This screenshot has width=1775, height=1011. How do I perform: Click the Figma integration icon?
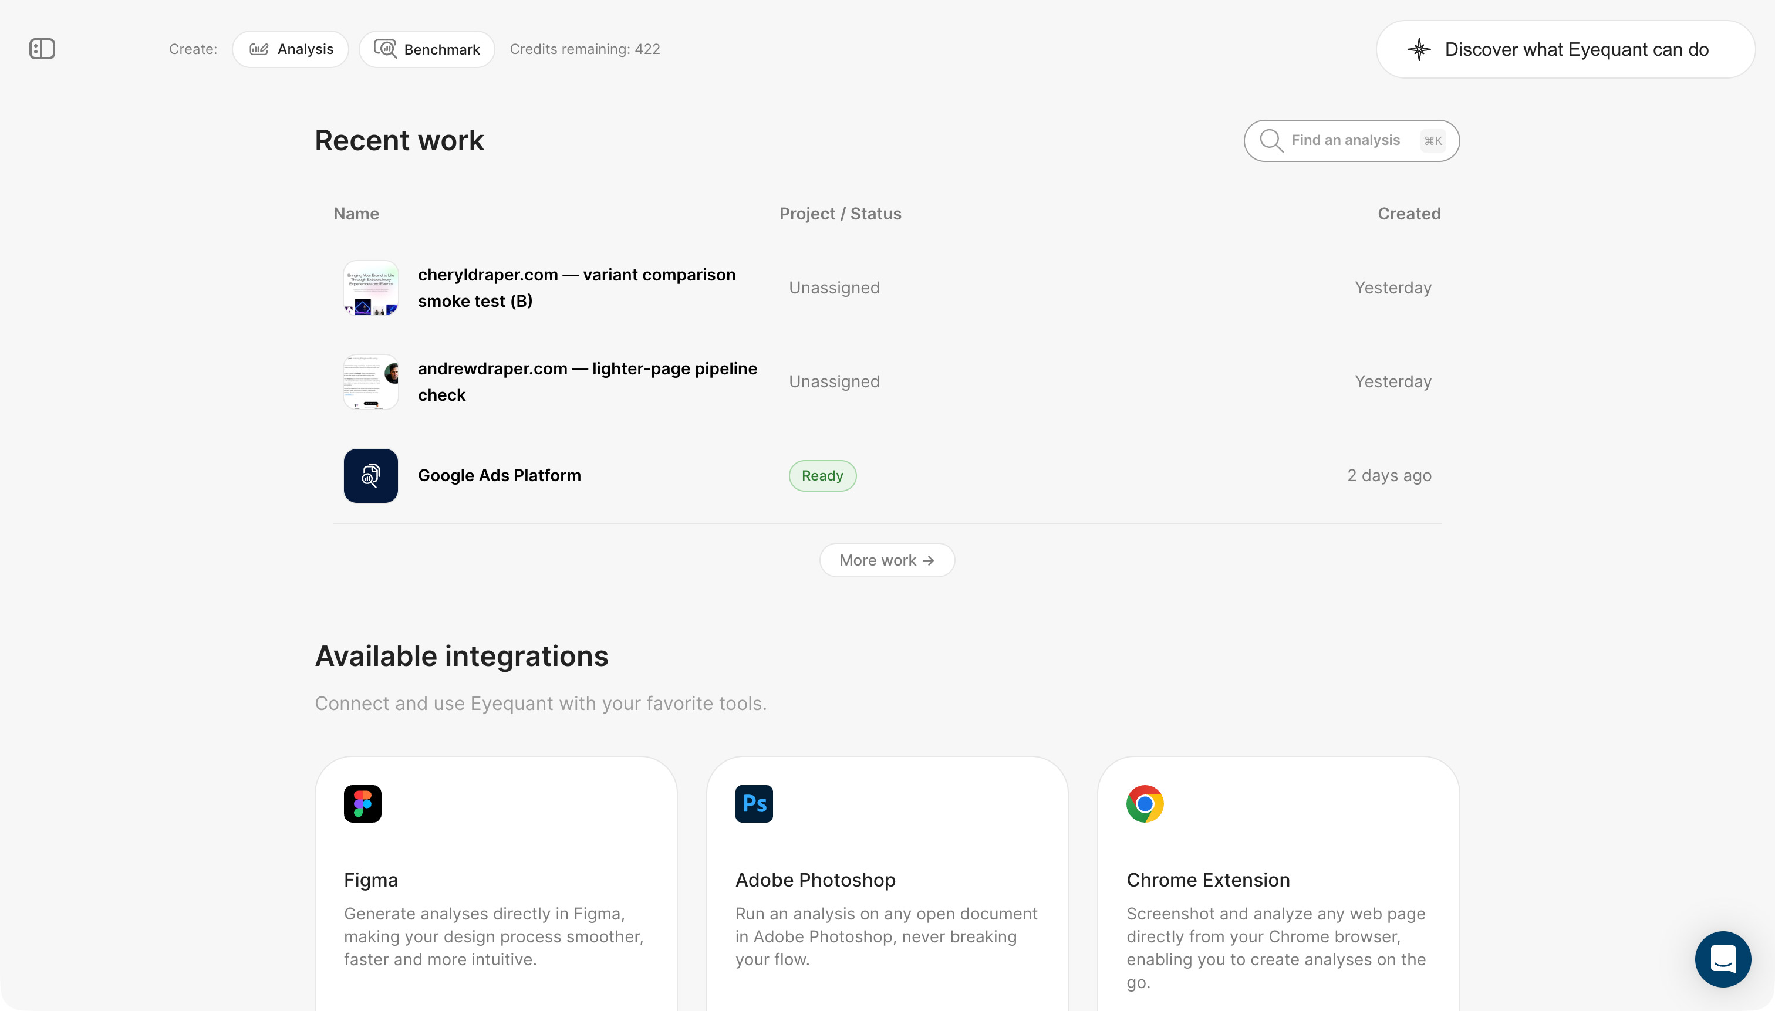(x=363, y=804)
